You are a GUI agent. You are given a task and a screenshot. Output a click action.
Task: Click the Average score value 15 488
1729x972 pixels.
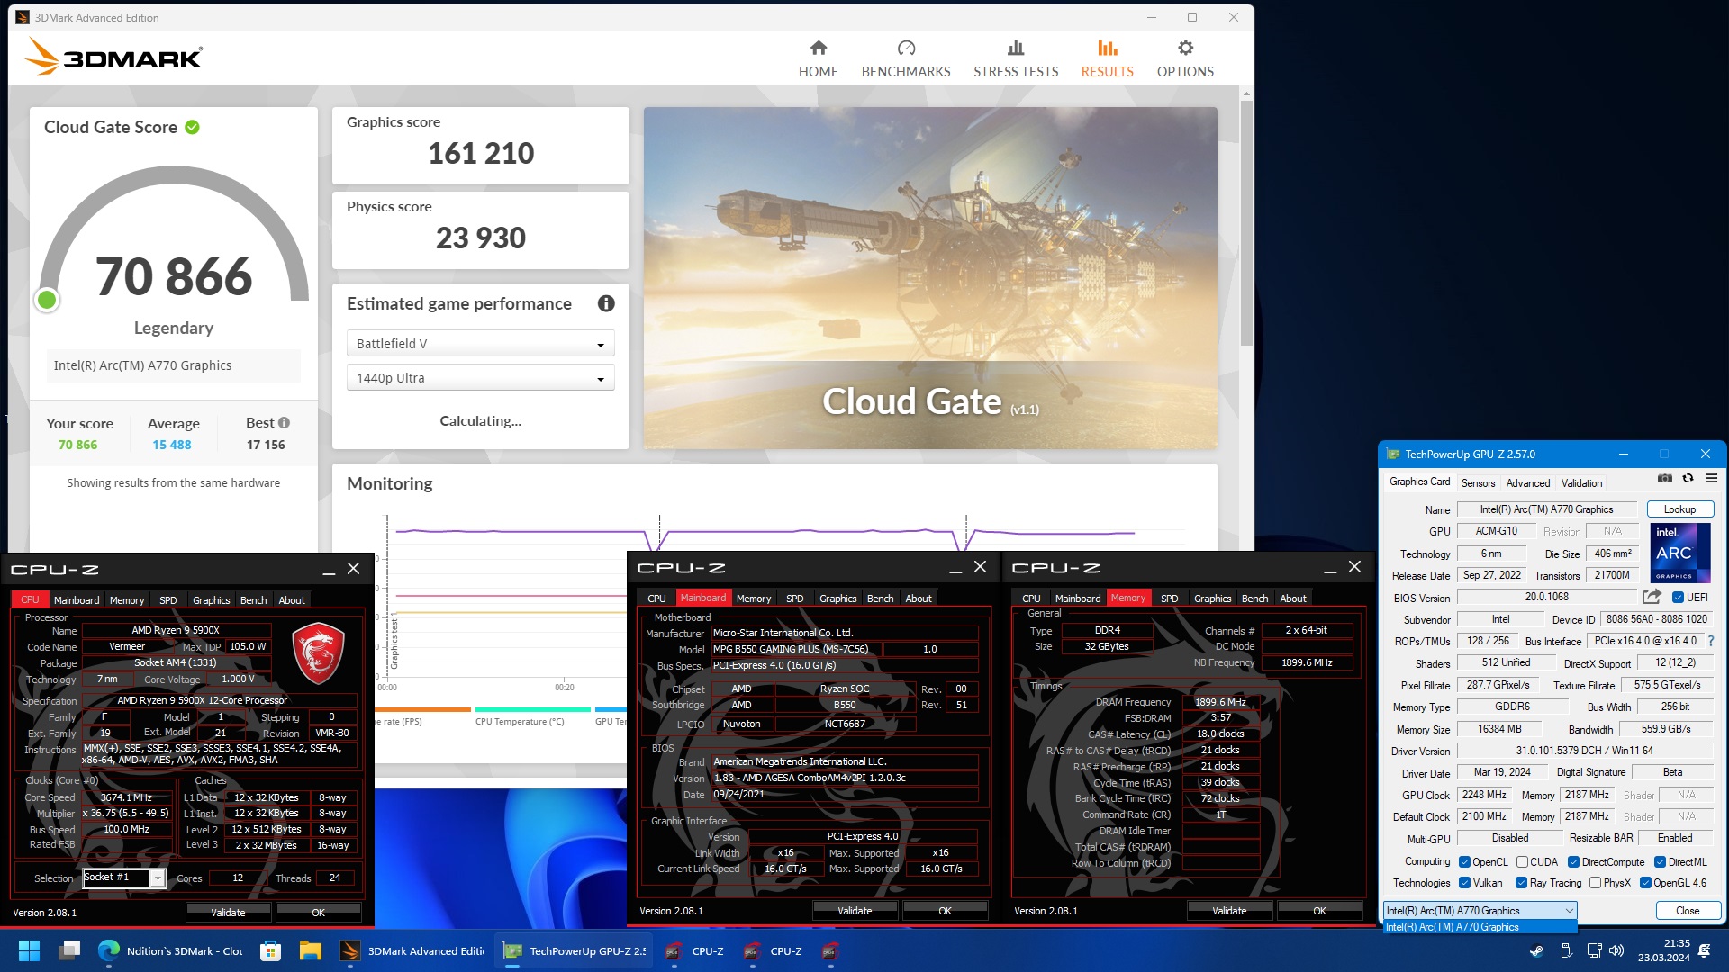coord(172,445)
